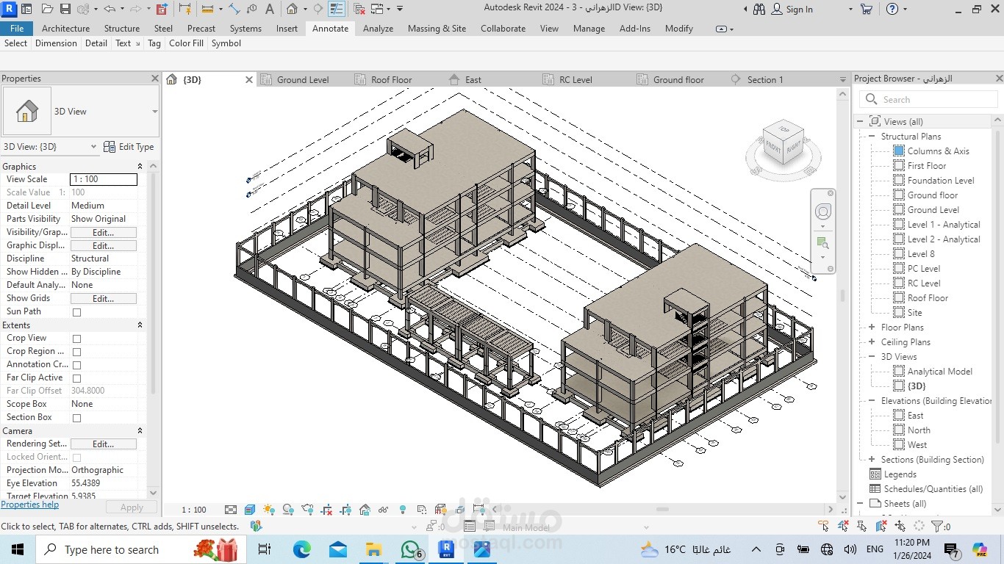This screenshot has height=564, width=1004.
Task: Open the 3D View type selector dropdown
Action: (x=154, y=112)
